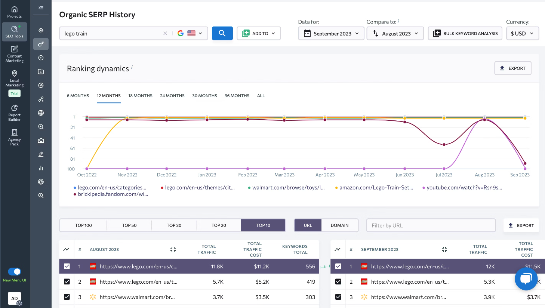This screenshot has height=308, width=545.
Task: Export the Ranking dynamics chart
Action: click(x=512, y=68)
